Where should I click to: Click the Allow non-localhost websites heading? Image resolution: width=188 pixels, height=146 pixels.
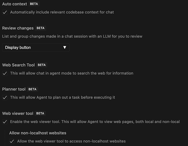[x=38, y=133]
